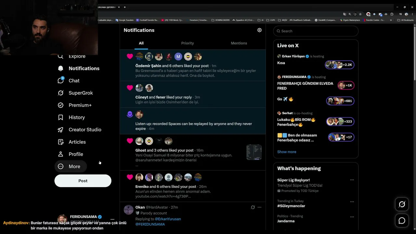Select the All notifications tab
The height and width of the screenshot is (234, 416).
click(141, 43)
